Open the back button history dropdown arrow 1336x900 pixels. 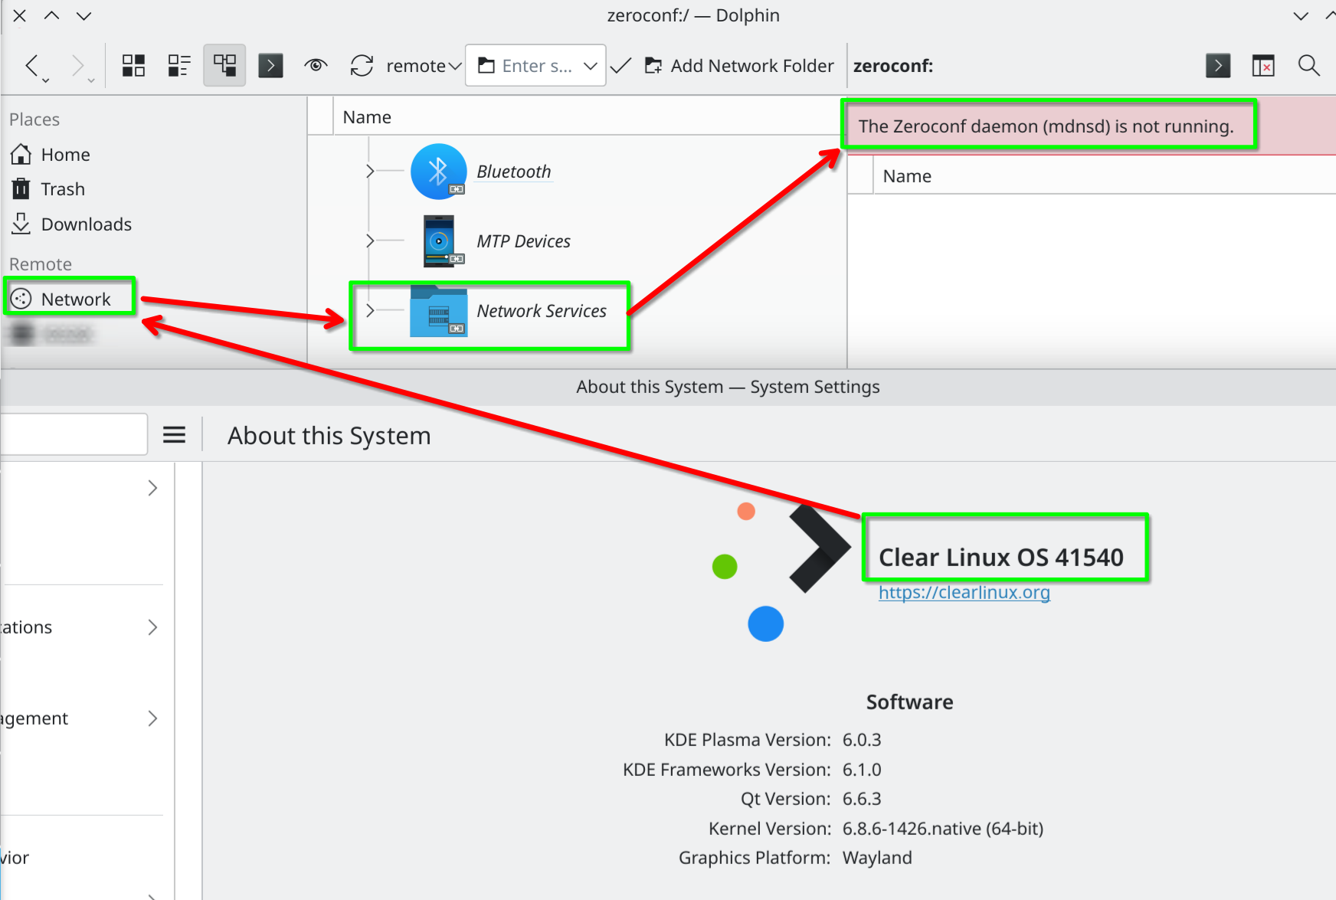[46, 80]
